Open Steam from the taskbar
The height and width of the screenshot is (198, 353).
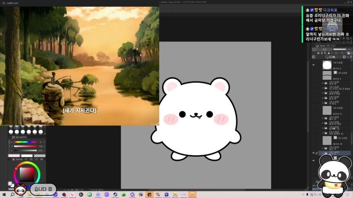[x=115, y=194]
